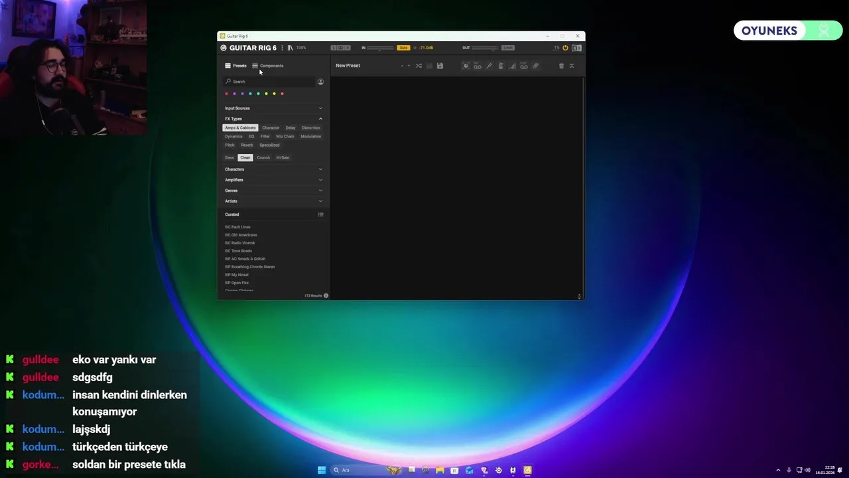Open the Guitar Rig main menu dots
849x478 pixels.
(282, 48)
